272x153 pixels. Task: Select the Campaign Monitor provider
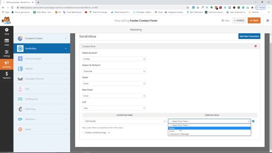pyautogui.click(x=42, y=79)
